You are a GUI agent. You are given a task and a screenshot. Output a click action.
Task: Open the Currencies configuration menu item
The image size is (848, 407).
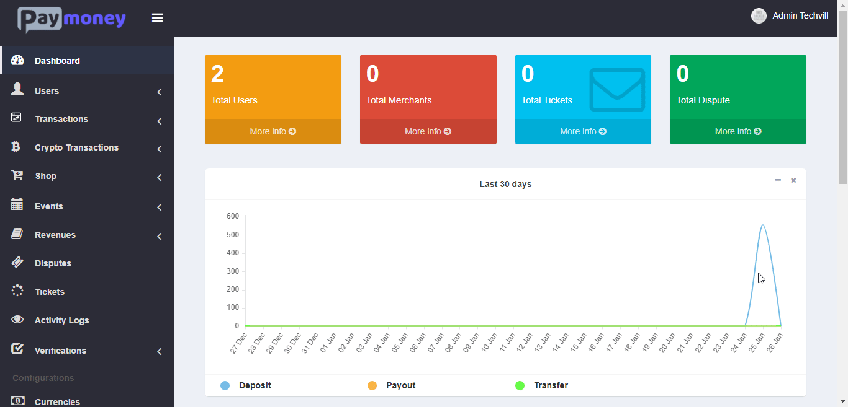[x=57, y=401]
